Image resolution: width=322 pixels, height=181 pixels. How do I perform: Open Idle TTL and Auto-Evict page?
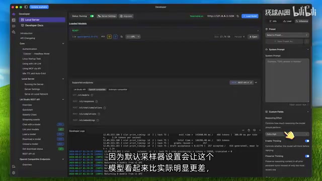[34, 73]
